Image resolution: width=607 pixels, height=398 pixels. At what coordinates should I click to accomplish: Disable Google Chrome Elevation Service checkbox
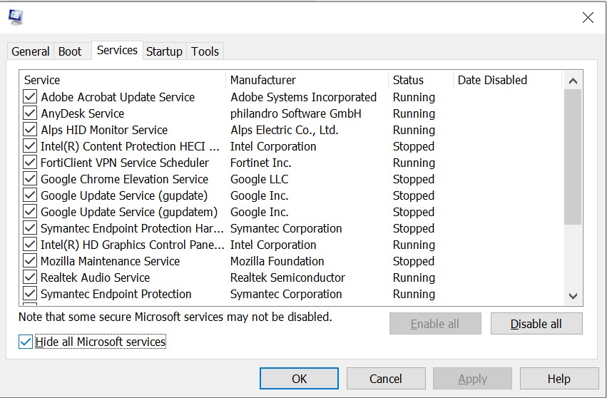pyautogui.click(x=30, y=179)
